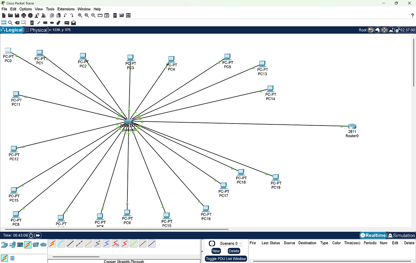Choose the Inspect magnifier tool
The width and height of the screenshot is (416, 263).
pos(10,23)
